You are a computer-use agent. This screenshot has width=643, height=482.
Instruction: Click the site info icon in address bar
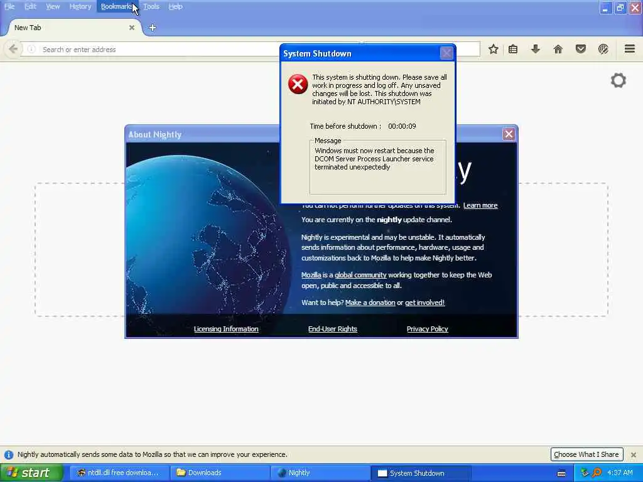[31, 49]
